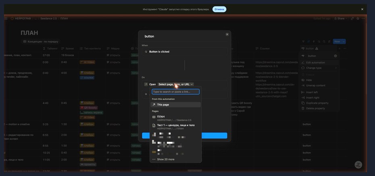The image size is (375, 176).
Task: Open the 'Select page, form, or URL' dropdown
Action: [x=176, y=84]
